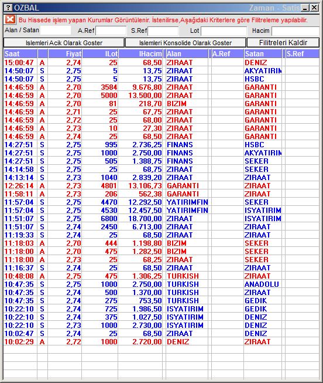Click the S.Ref column header
Image resolution: width=323 pixels, height=383 pixels.
coord(302,54)
